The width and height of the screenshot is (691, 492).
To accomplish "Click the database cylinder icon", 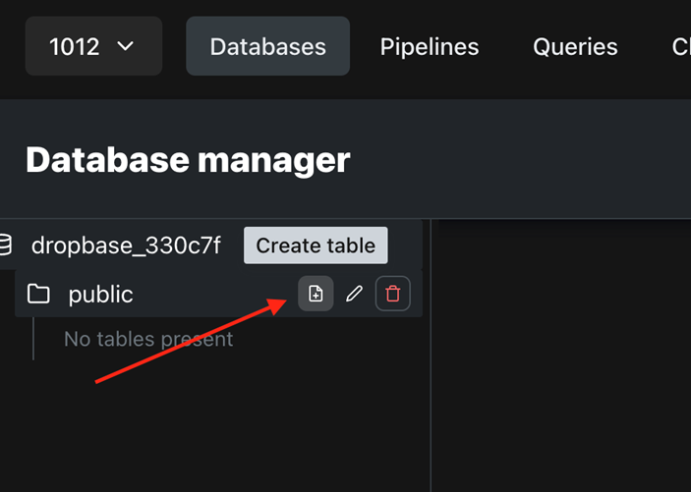I will [6, 245].
